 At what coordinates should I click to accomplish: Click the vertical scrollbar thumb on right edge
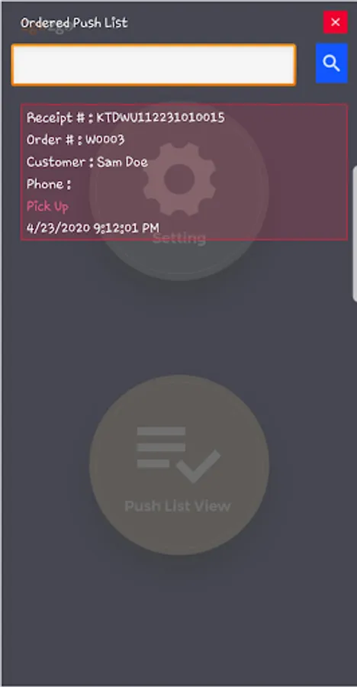(x=355, y=234)
